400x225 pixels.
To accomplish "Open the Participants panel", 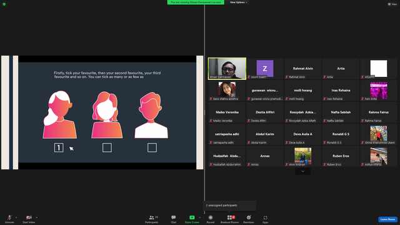I will pos(152,219).
